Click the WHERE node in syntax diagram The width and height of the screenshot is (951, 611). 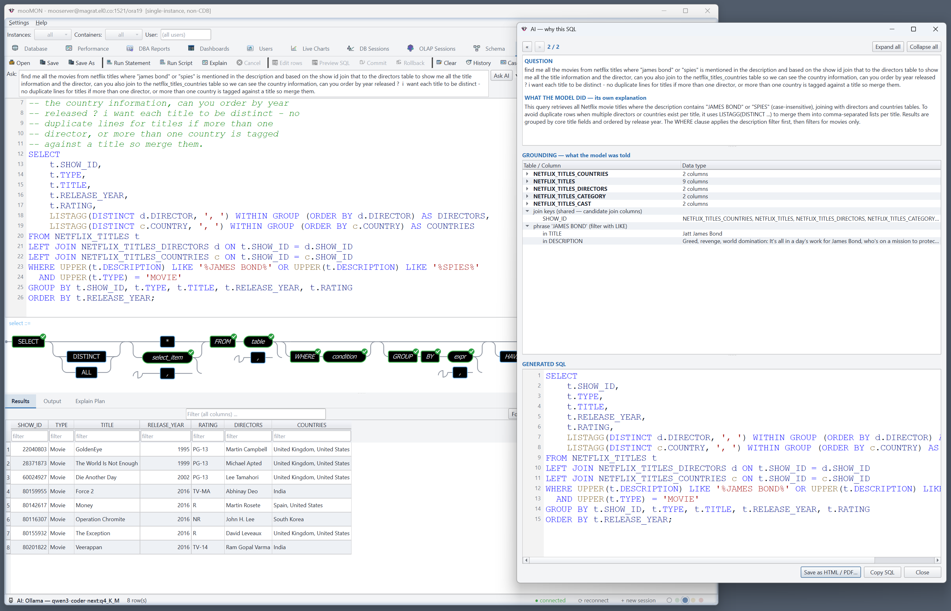click(x=305, y=356)
